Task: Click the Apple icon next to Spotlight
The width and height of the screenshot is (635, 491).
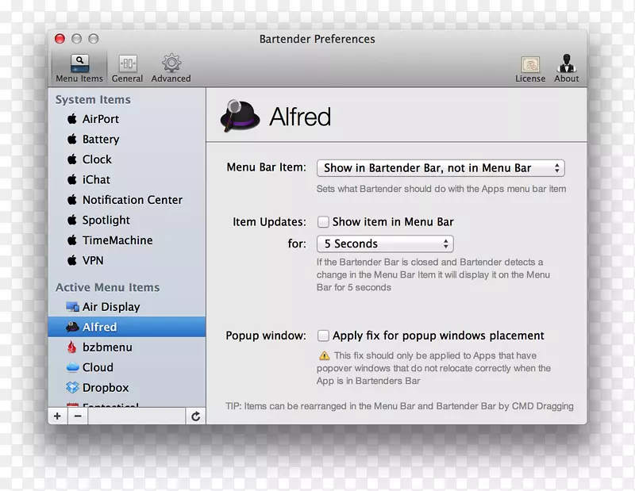Action: click(72, 220)
